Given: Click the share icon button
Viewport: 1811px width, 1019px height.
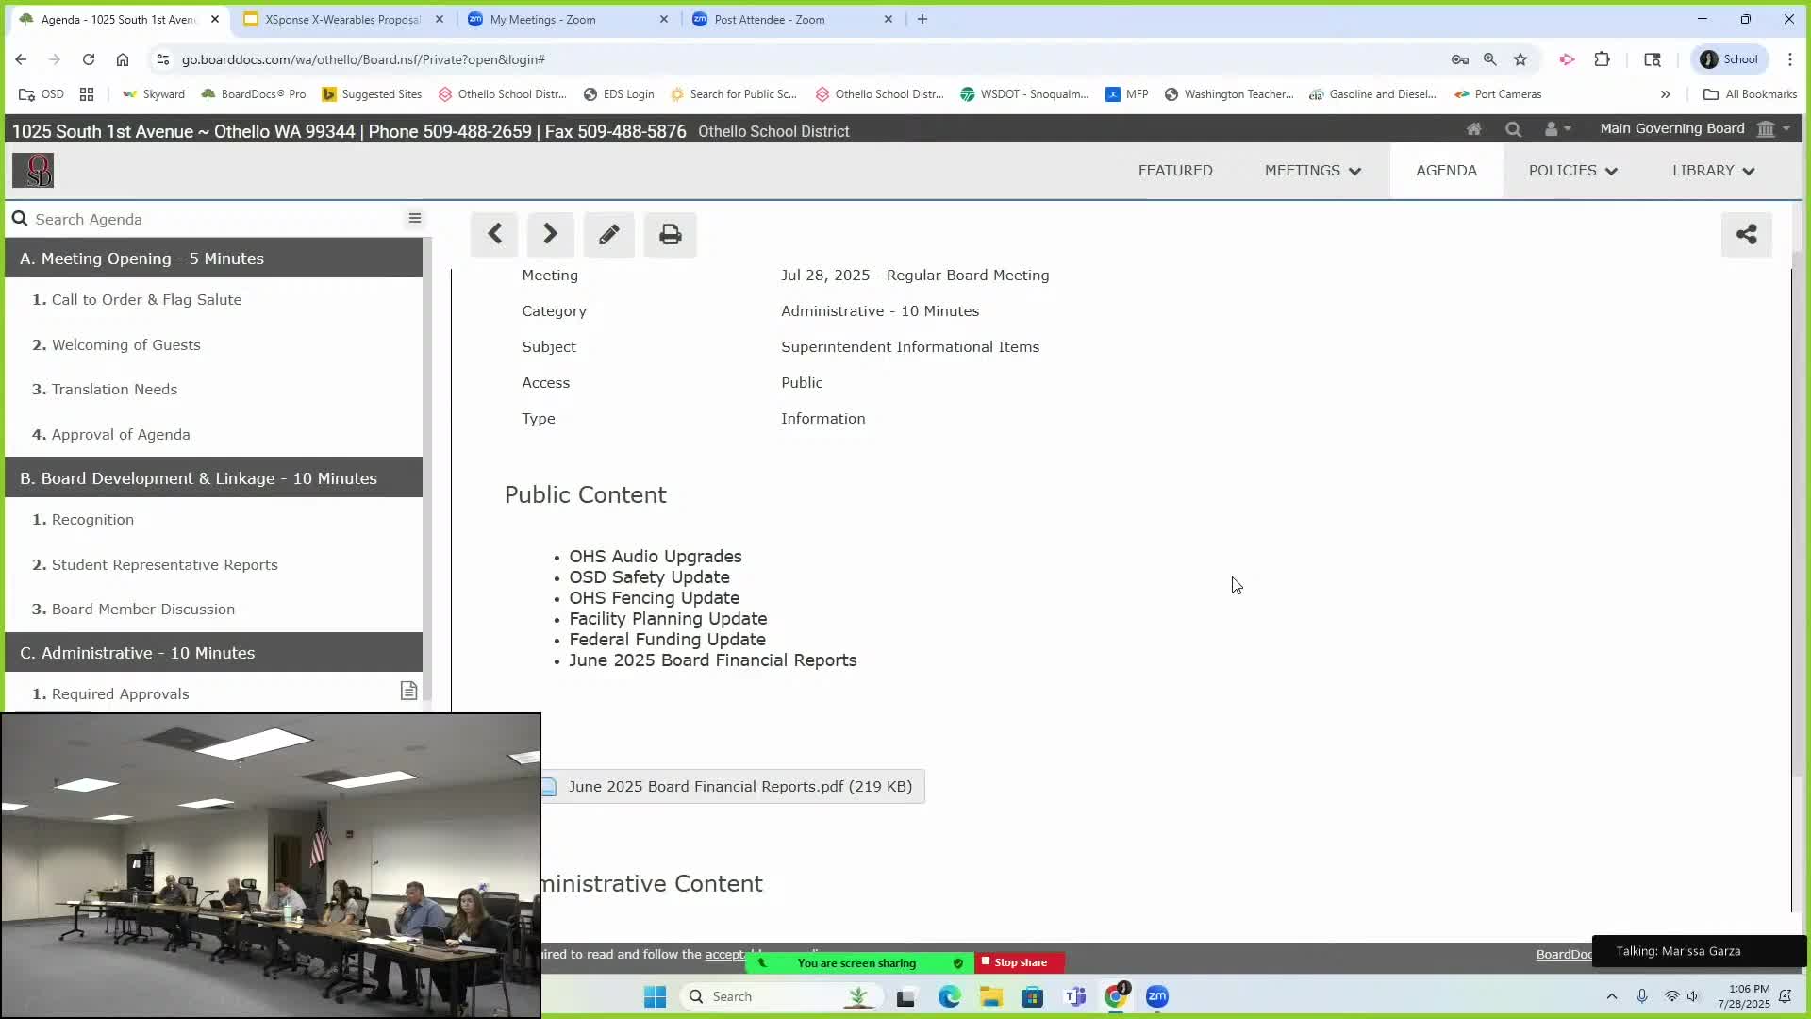Looking at the screenshot, I should (x=1746, y=234).
